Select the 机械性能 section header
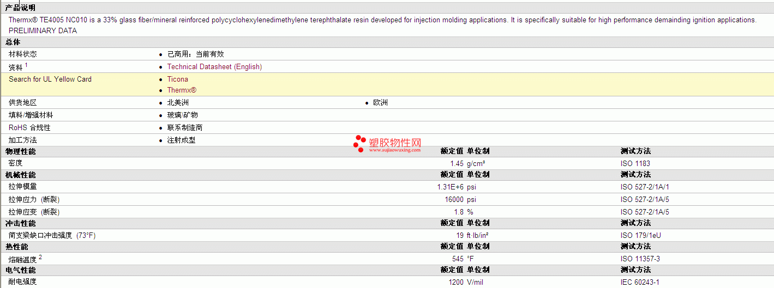This screenshot has height=288, width=774. [x=21, y=175]
